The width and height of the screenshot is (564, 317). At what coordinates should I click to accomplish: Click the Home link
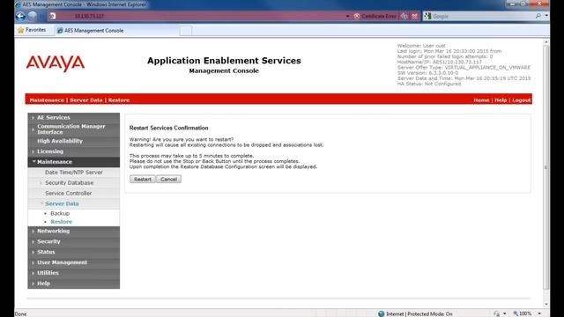pos(481,100)
